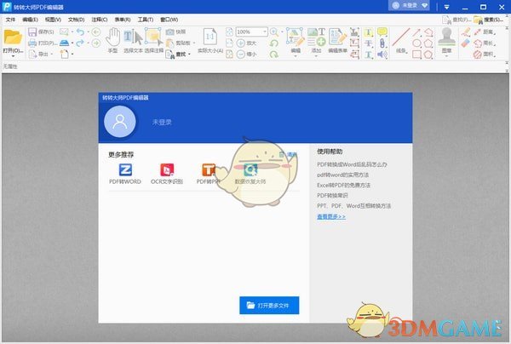Click the 打印(P) printer icon

[32, 43]
